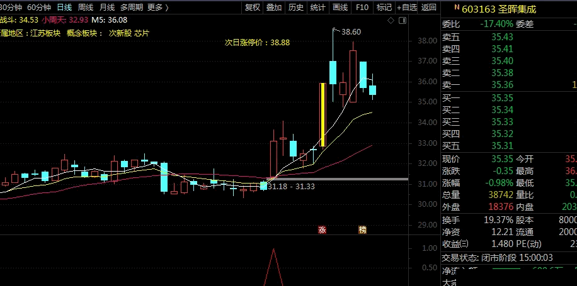This screenshot has width=577, height=286.
Task: Click the 涨跌 value -0.35
Action: tap(502, 171)
